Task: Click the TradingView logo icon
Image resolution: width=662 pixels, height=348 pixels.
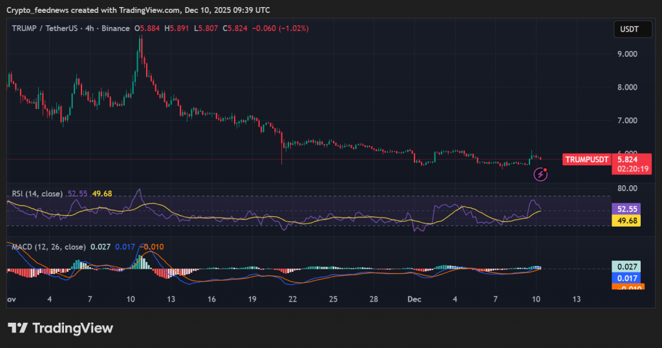Action: coord(16,328)
